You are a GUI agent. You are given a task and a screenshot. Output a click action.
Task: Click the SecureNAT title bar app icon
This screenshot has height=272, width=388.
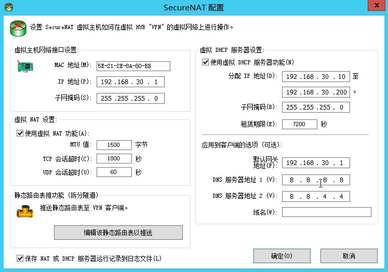click(9, 7)
